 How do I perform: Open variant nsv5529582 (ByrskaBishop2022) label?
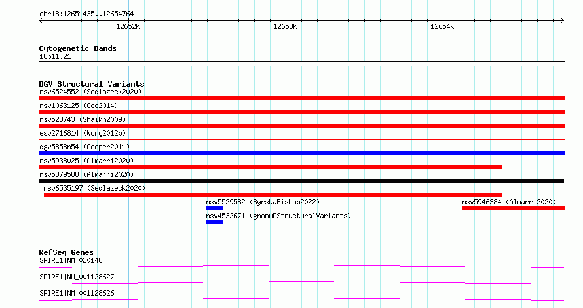263,202
